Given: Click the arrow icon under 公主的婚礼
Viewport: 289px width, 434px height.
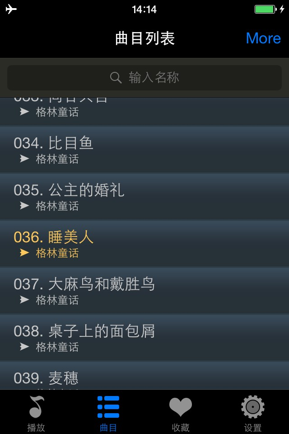Looking at the screenshot, I should tap(24, 206).
